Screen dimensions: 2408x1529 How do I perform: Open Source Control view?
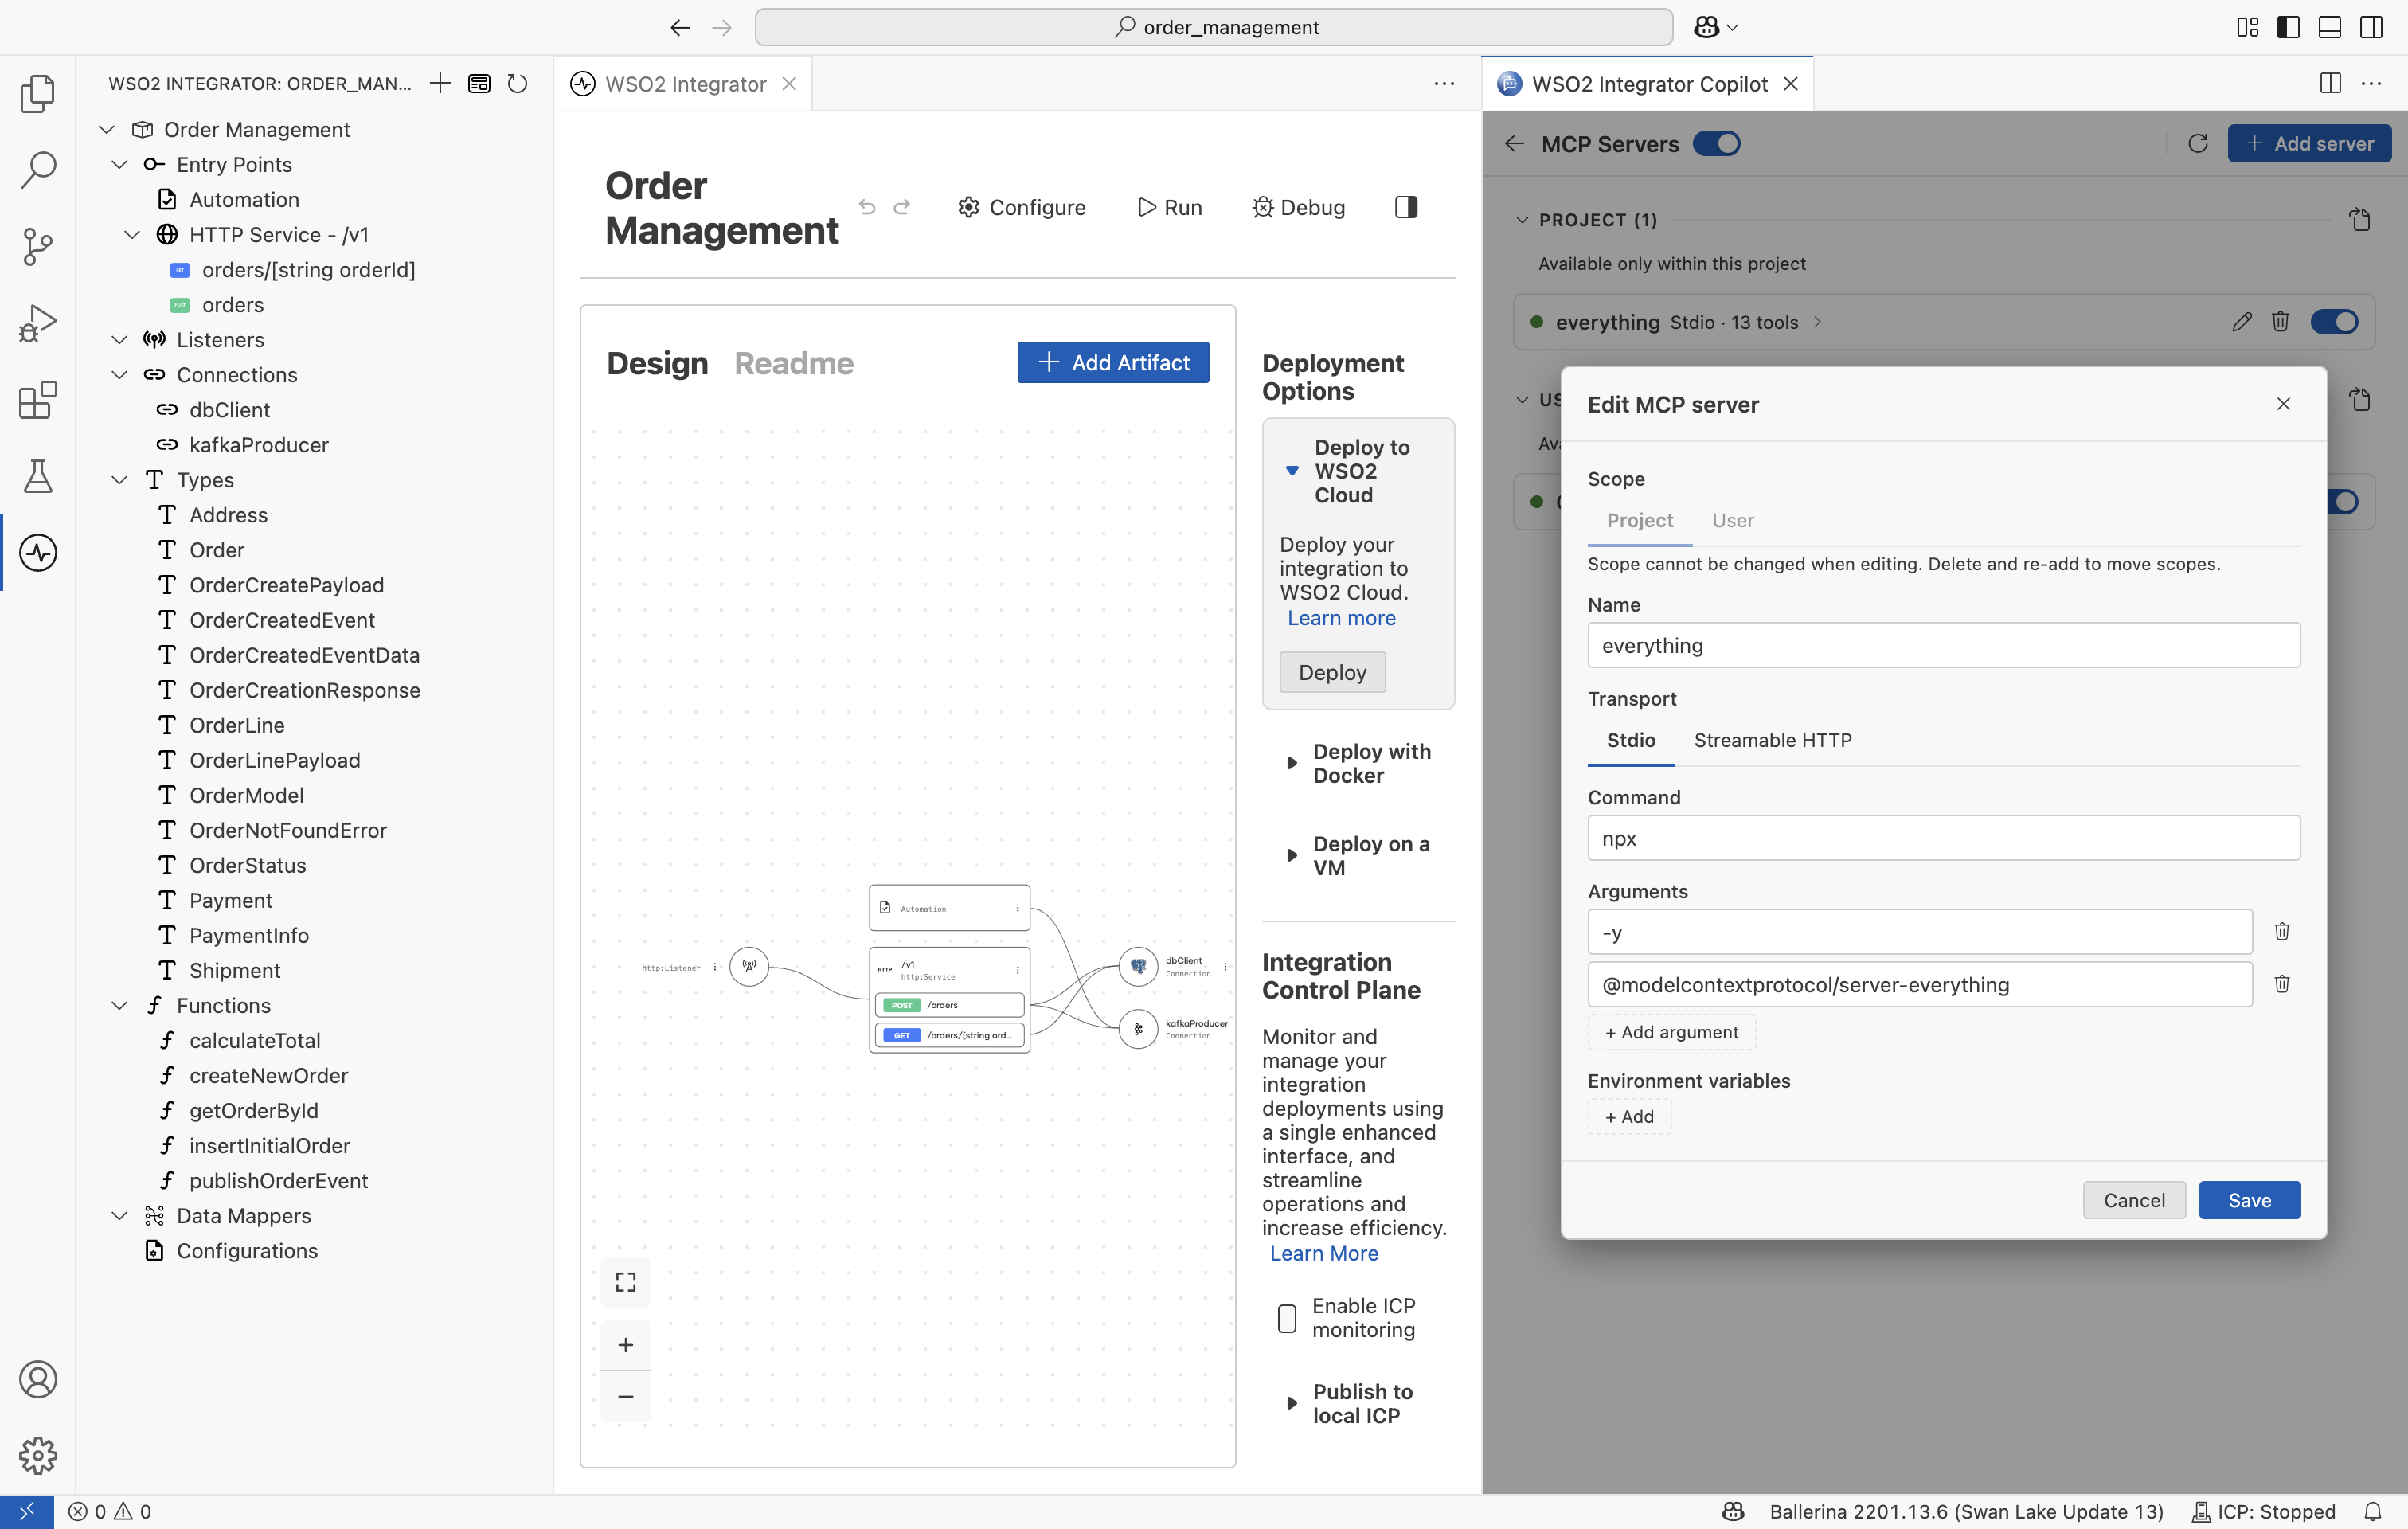click(x=38, y=246)
